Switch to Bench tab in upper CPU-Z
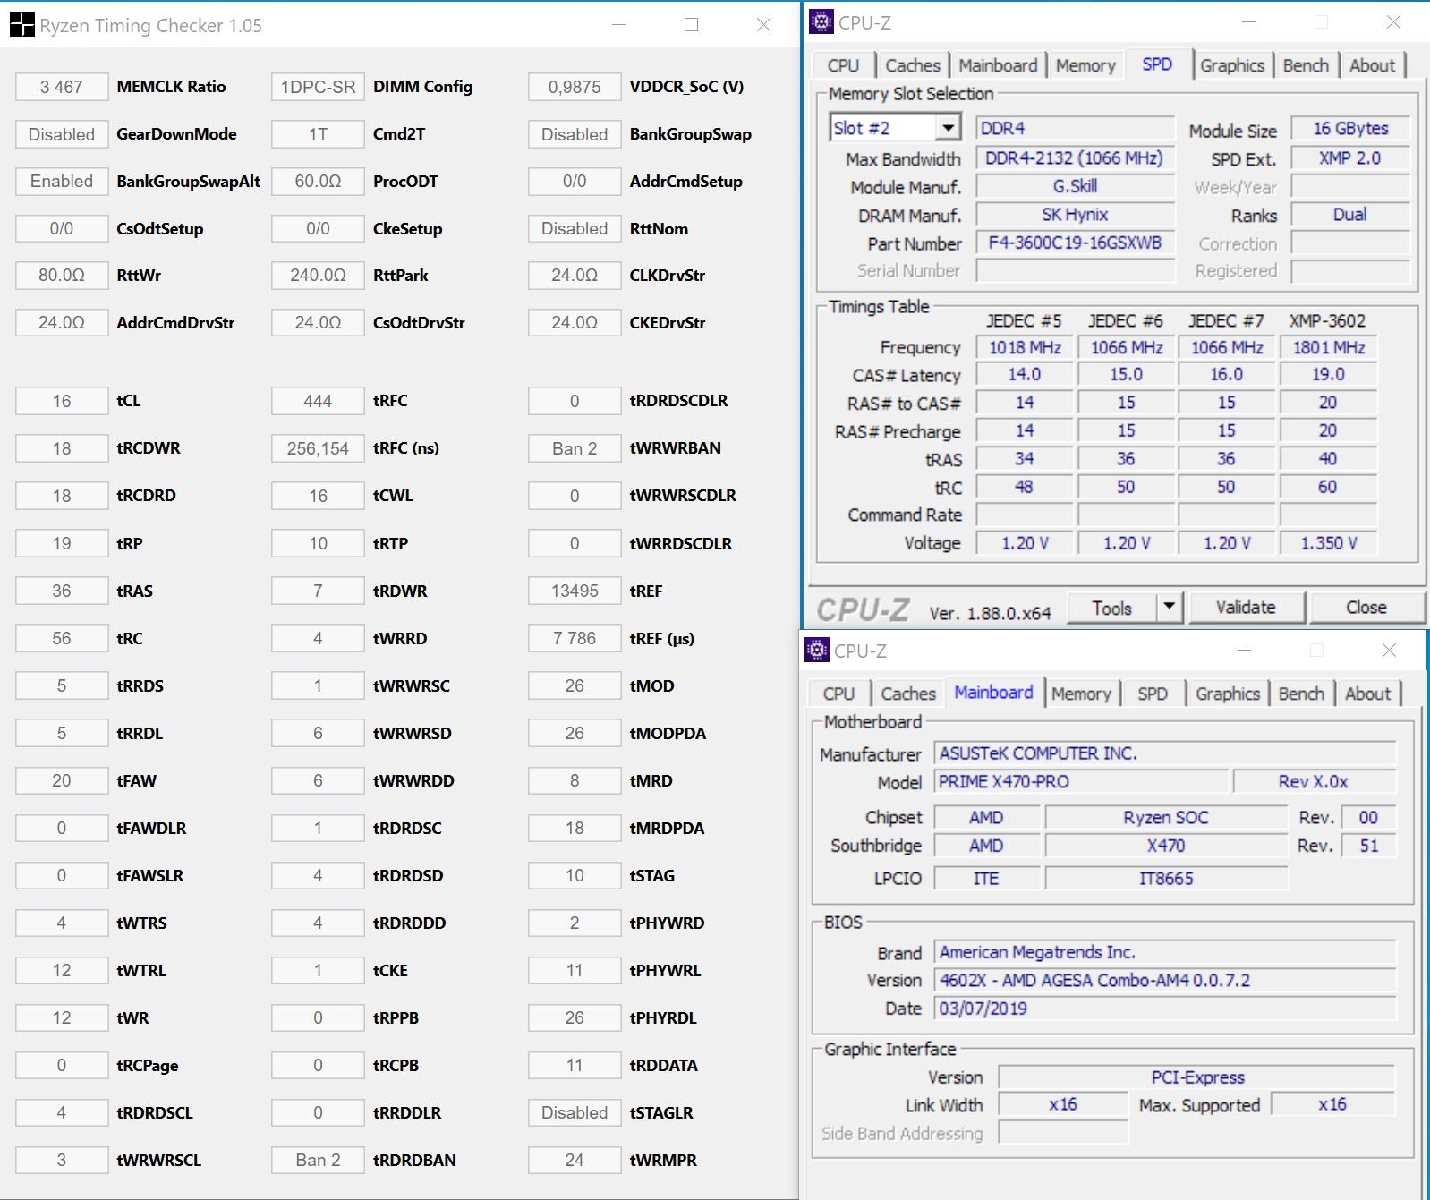This screenshot has width=1430, height=1200. coord(1306,65)
